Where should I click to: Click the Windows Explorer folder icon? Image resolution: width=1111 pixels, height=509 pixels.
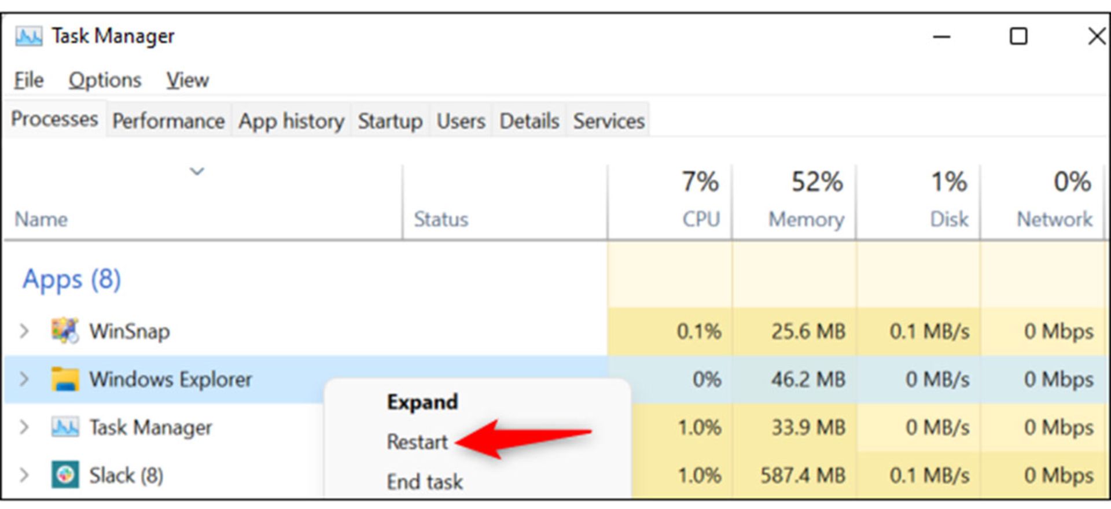[x=65, y=379]
